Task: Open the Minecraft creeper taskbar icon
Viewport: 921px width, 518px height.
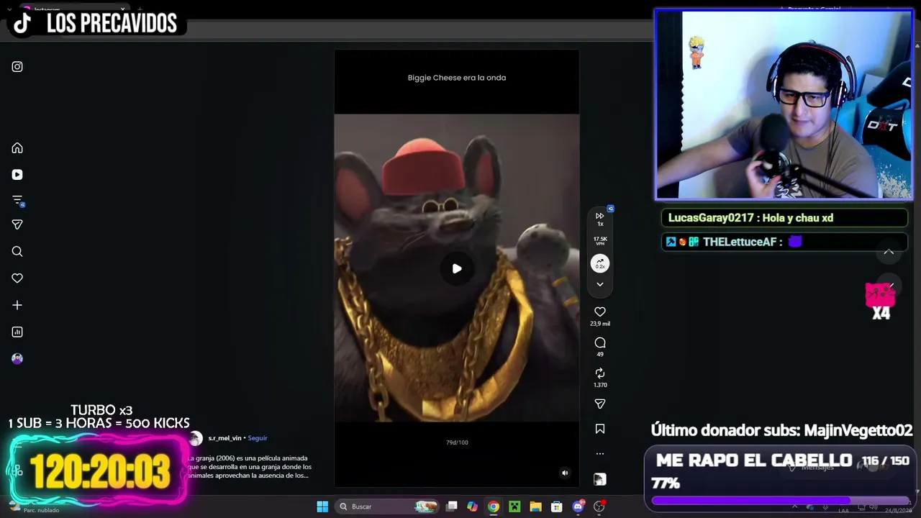Action: 514,506
